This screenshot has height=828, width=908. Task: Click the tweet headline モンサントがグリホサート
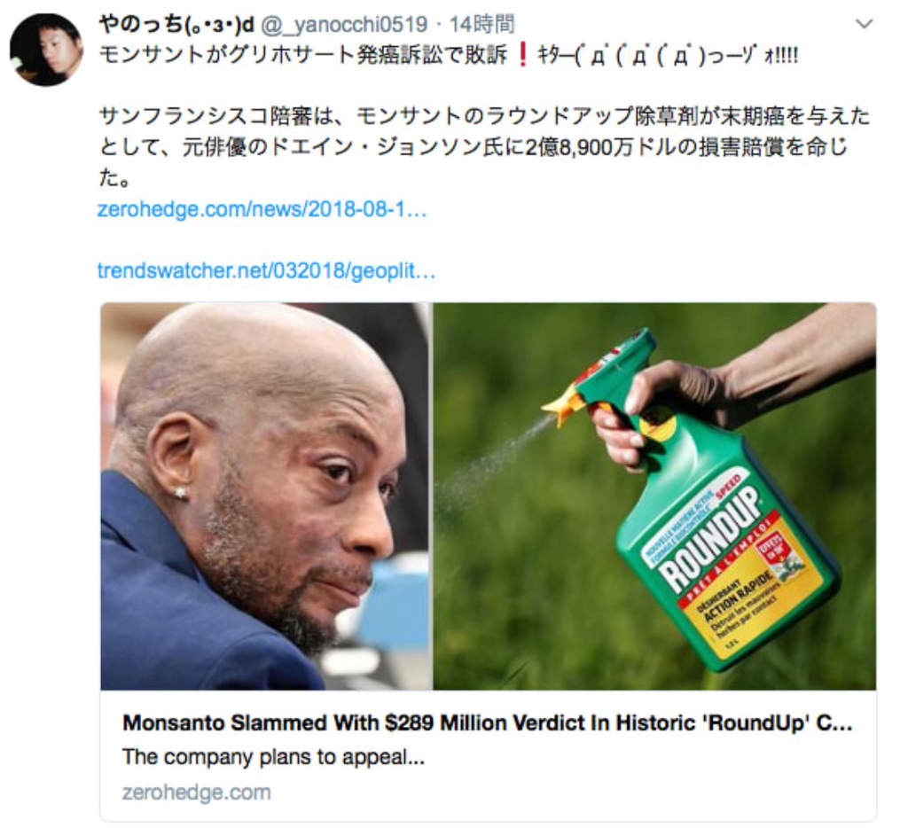(303, 56)
